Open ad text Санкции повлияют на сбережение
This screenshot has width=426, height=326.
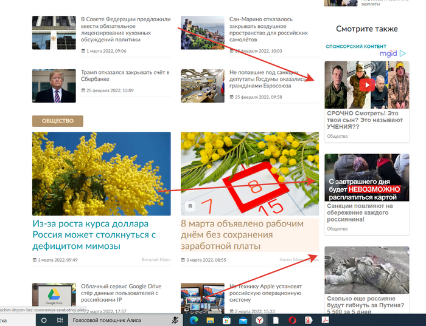coord(360,212)
